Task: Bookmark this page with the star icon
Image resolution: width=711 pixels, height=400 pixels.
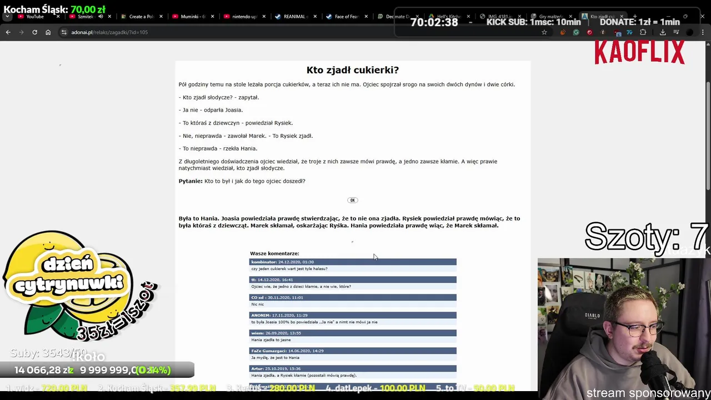Action: pos(544,32)
